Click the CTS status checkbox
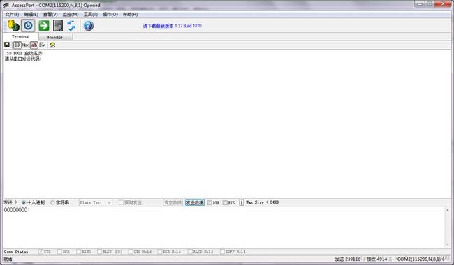Image resolution: width=454 pixels, height=265 pixels. tap(41, 252)
